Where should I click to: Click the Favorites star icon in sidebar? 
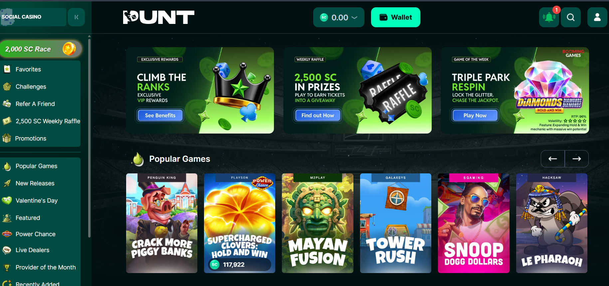pos(7,69)
